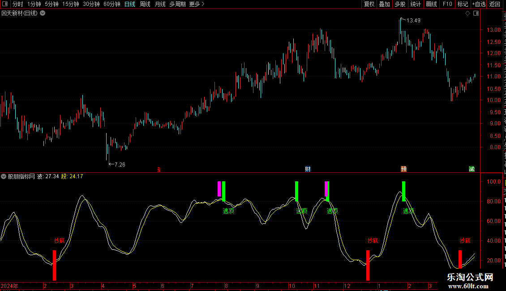Screen dimensions: 506x291
Task: Click the 2024年 date axis label
Action: point(9,286)
